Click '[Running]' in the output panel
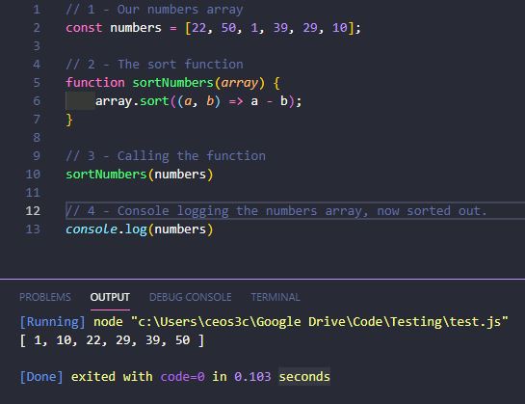Viewport: 525px width, 404px height. pos(53,321)
